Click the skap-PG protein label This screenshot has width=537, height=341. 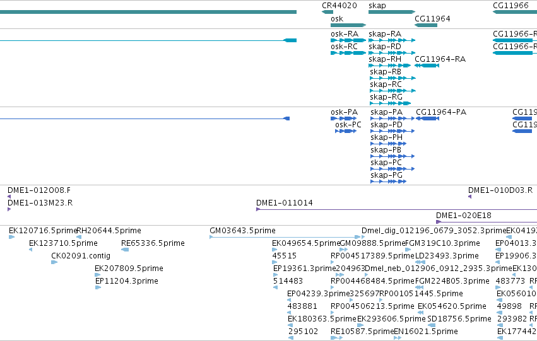pos(386,175)
